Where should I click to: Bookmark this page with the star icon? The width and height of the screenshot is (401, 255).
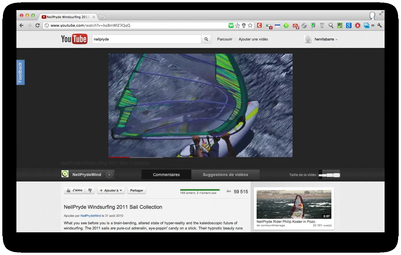[x=250, y=26]
